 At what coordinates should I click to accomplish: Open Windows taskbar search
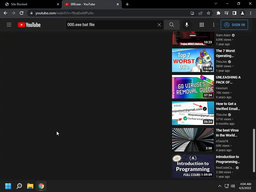click(x=19, y=186)
